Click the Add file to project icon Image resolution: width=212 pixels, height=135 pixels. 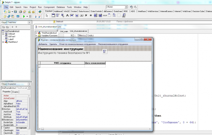[x=30, y=12]
